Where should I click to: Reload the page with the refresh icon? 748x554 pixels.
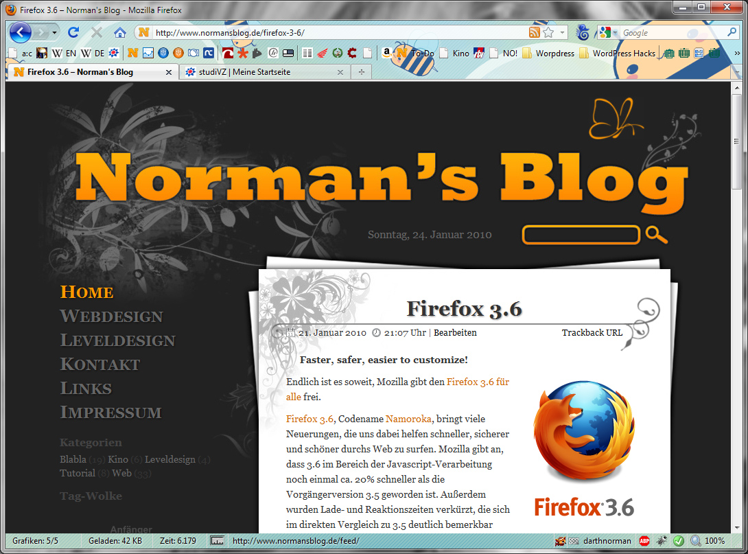(73, 32)
